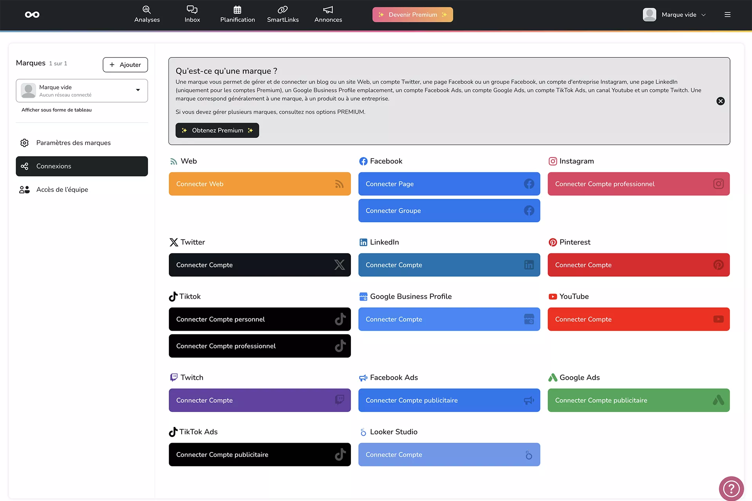The width and height of the screenshot is (752, 501).
Task: Connect a Pinterest account
Action: (638, 265)
